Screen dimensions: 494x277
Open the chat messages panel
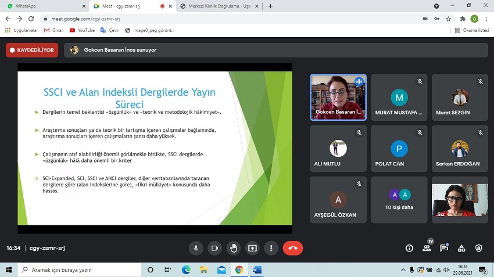[444, 248]
